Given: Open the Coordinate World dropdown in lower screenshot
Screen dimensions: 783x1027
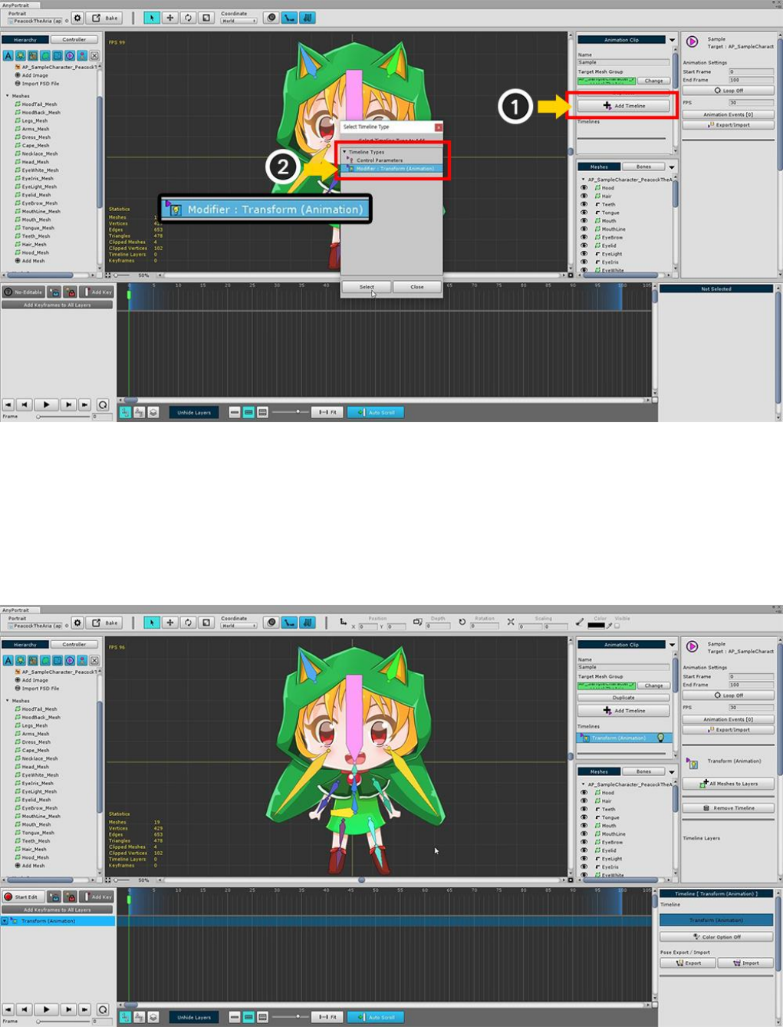Looking at the screenshot, I should (x=239, y=626).
